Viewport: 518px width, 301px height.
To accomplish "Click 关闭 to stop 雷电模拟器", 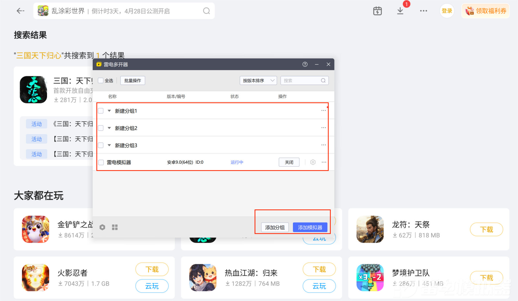I will tap(289, 162).
